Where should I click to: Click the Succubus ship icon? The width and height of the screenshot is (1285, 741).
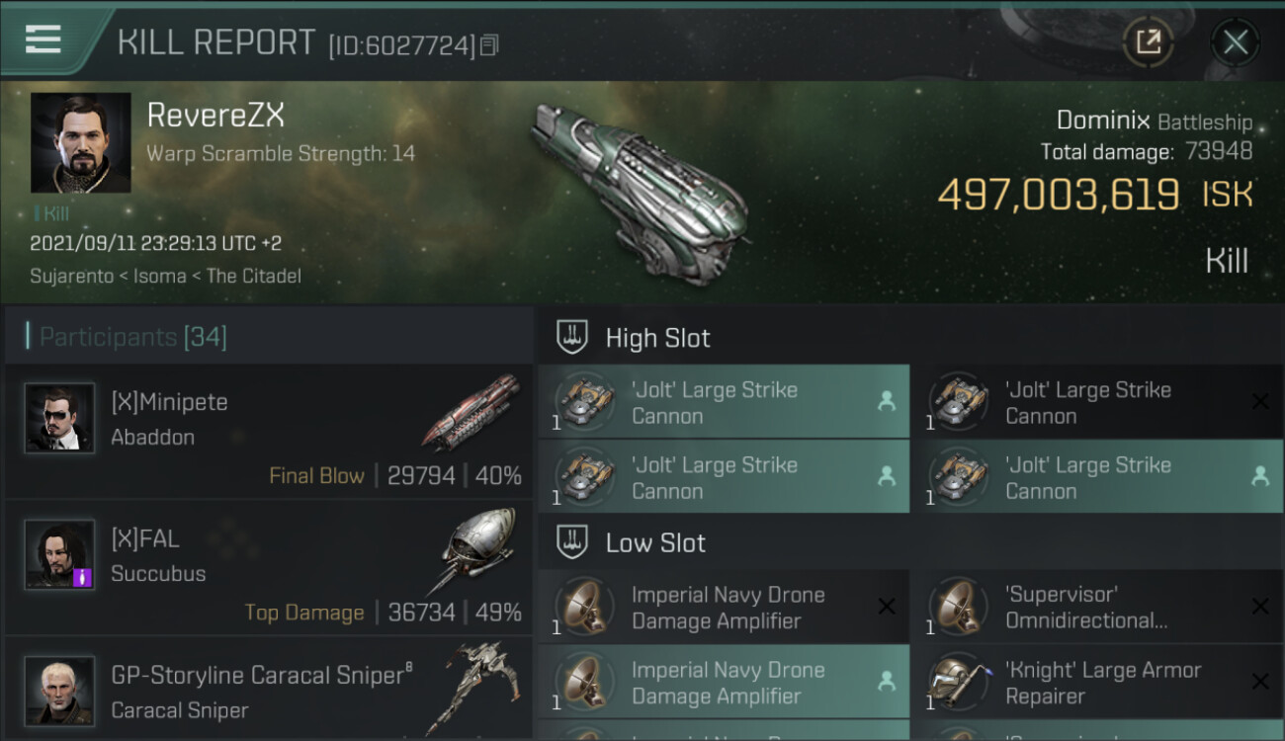click(x=476, y=548)
